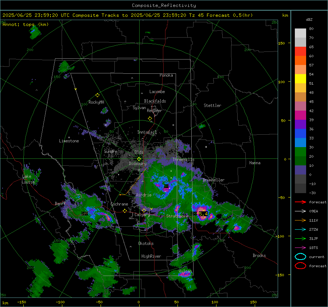Click the Okotoks city label
The height and width of the screenshot is (307, 328).
[x=146, y=243]
